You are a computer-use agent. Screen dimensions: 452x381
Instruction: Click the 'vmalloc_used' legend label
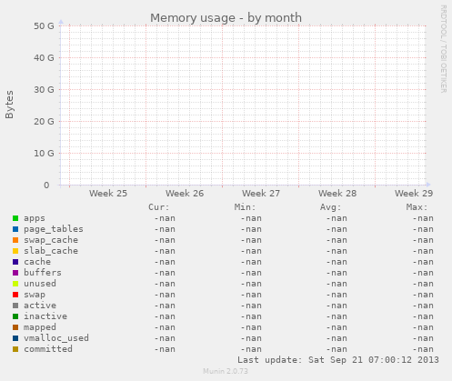[56, 338]
